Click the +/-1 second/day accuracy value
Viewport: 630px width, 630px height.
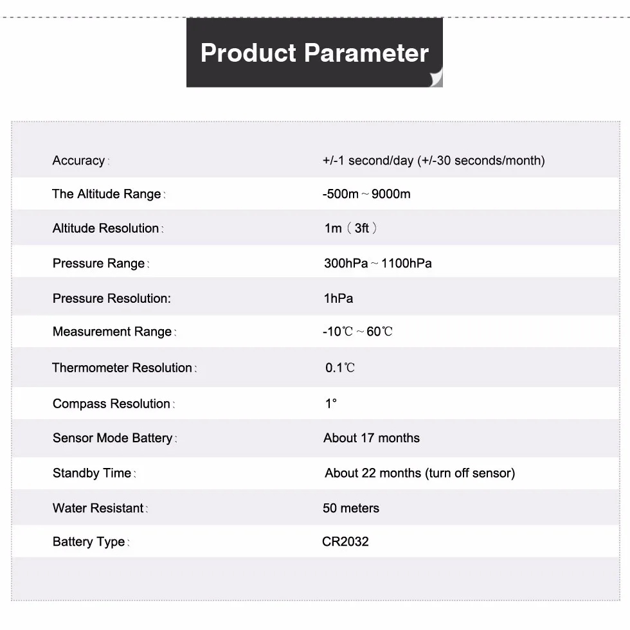[433, 160]
